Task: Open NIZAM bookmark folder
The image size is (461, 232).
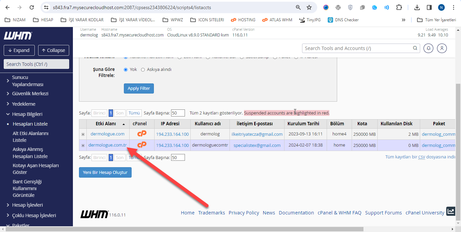Action: 15,20
